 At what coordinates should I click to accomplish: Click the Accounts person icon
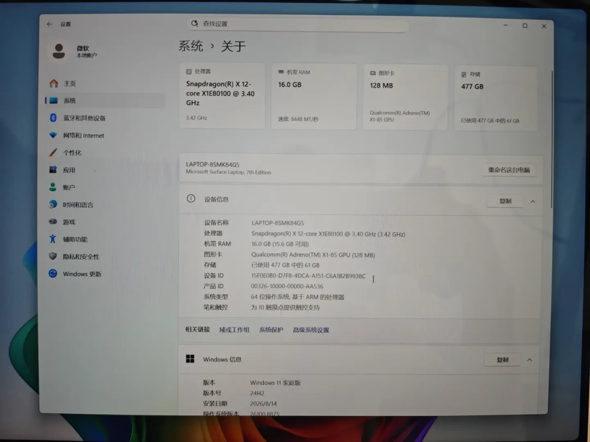click(52, 187)
